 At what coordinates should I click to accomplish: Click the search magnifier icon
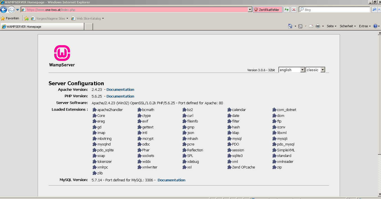pyautogui.click(x=374, y=10)
